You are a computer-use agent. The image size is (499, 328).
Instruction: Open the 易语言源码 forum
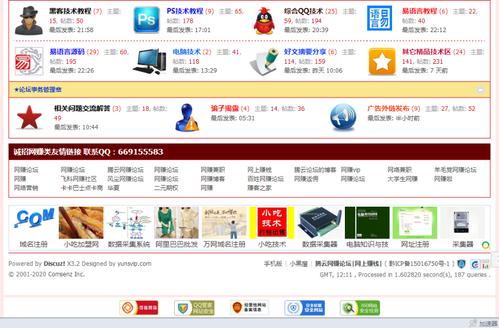[x=67, y=52]
